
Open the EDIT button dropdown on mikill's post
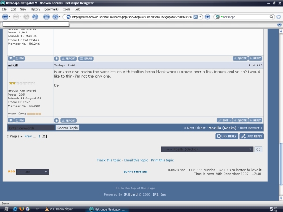[x=230, y=120]
